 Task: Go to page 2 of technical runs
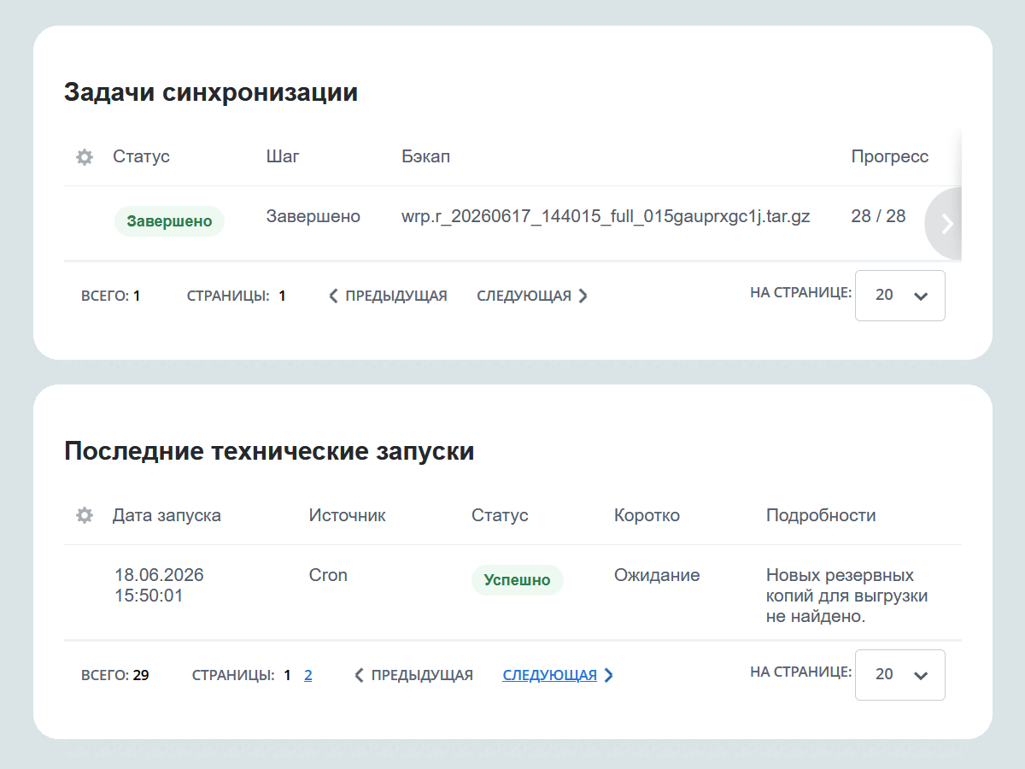click(308, 675)
